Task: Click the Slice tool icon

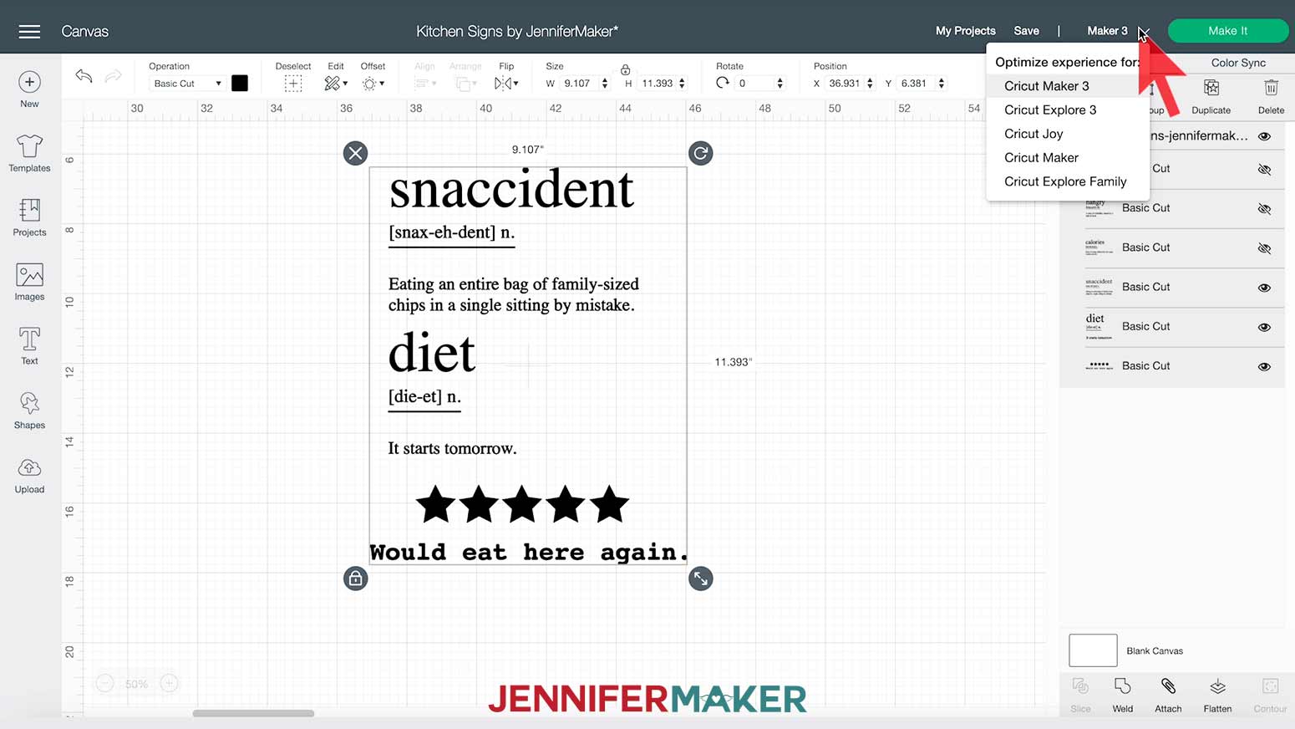Action: coord(1080,686)
